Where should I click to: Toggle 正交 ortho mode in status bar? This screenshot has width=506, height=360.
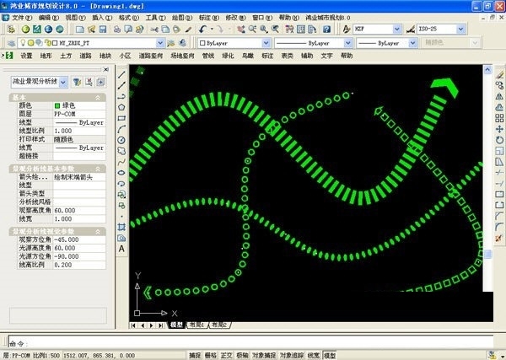[226, 356]
